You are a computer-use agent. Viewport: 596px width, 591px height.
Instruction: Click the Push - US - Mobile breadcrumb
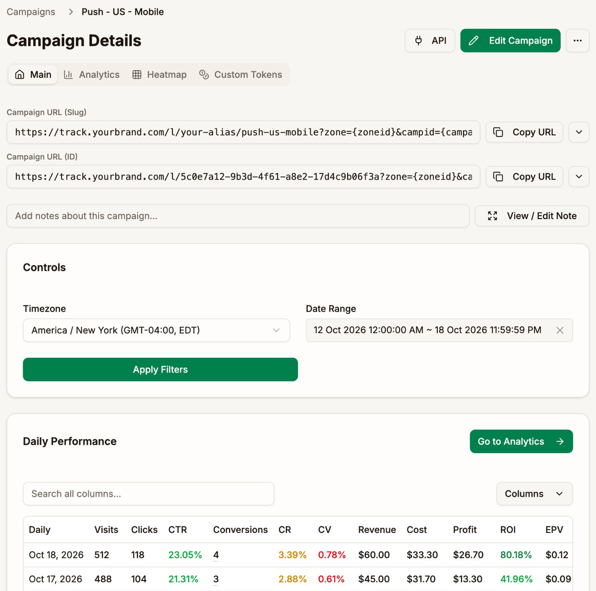point(122,12)
